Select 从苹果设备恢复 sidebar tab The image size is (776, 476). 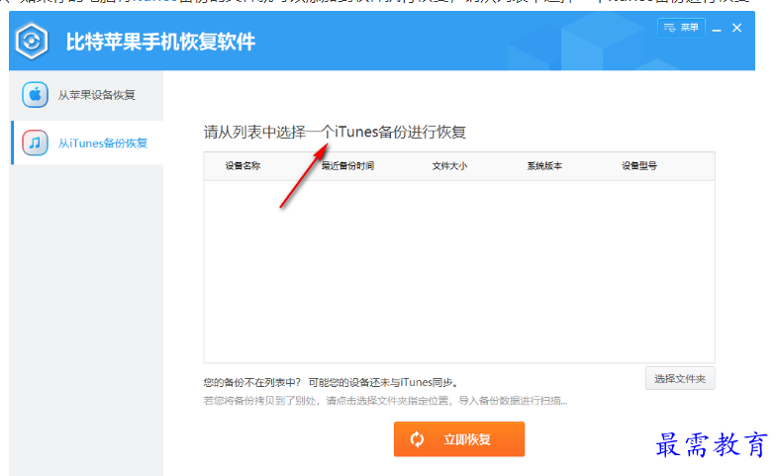coord(87,95)
